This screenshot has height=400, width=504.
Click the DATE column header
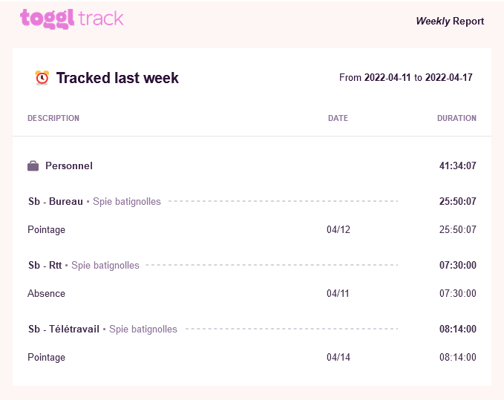(x=338, y=118)
